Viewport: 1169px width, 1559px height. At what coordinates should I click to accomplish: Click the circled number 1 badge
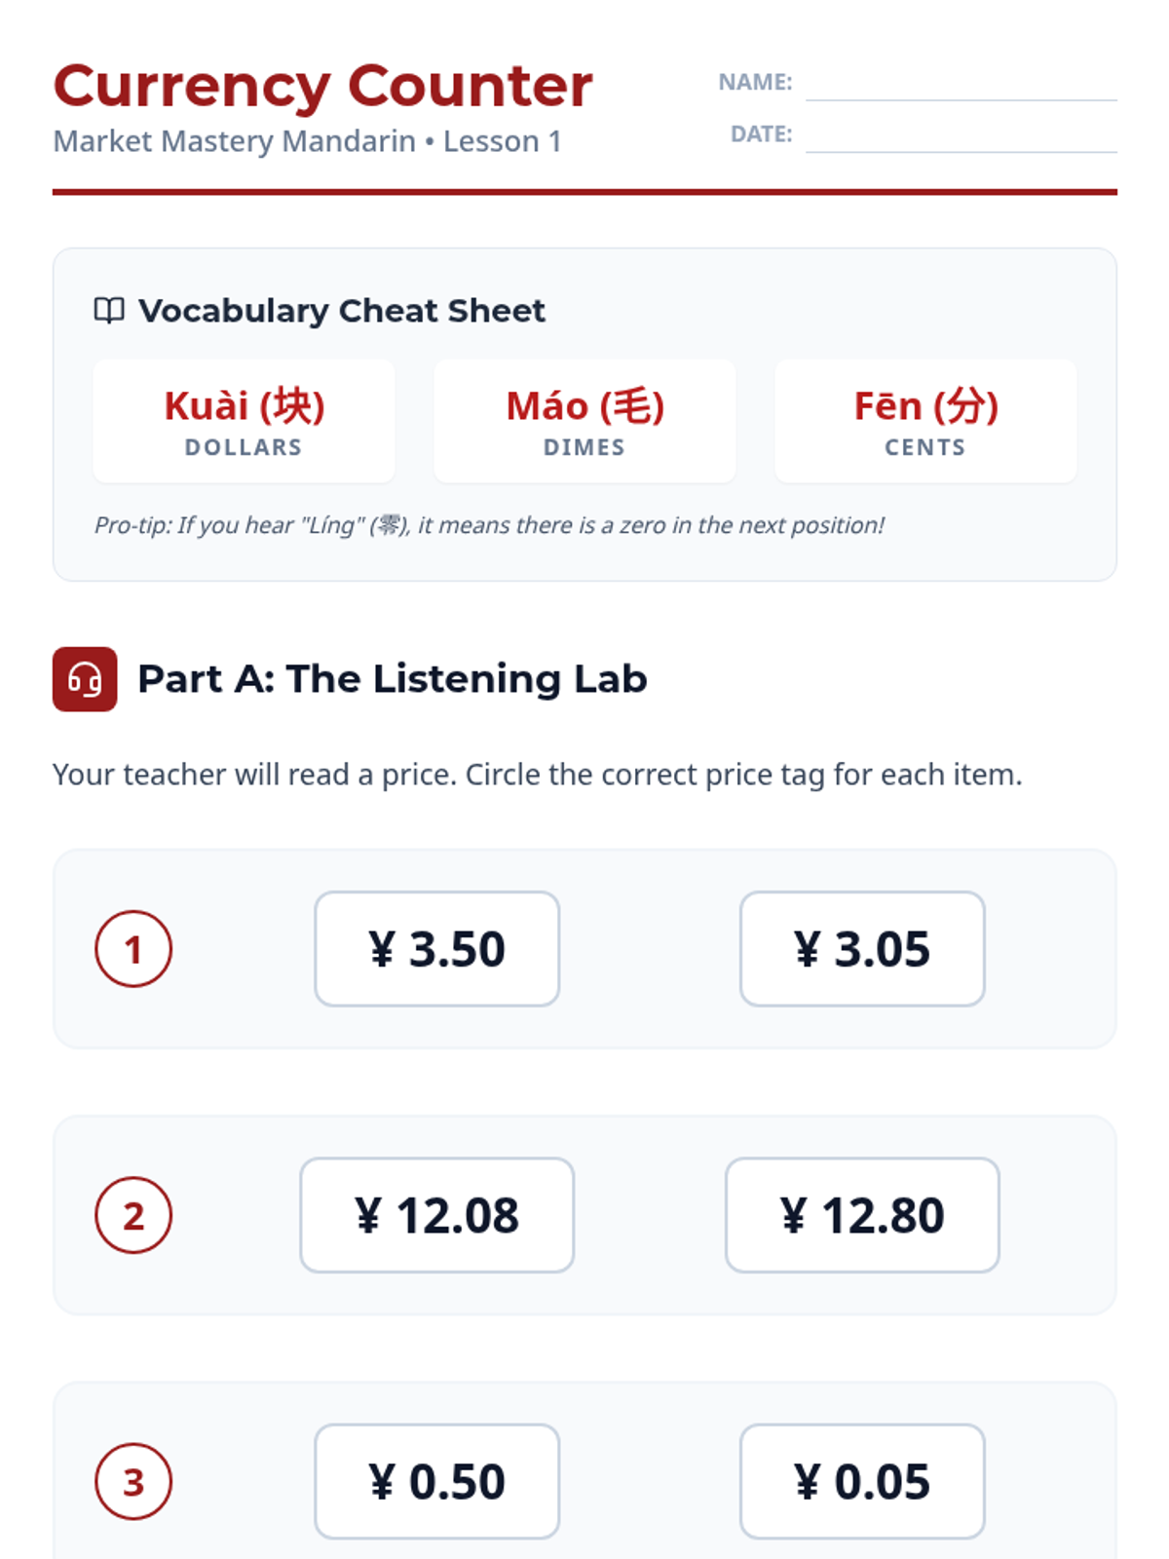[133, 949]
